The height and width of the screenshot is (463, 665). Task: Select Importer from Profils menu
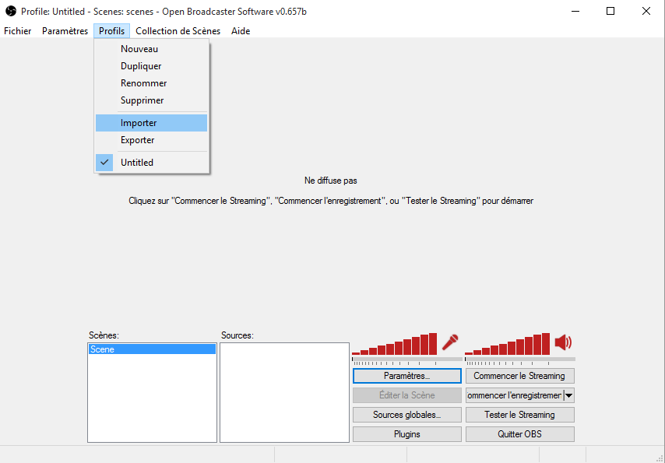click(139, 123)
